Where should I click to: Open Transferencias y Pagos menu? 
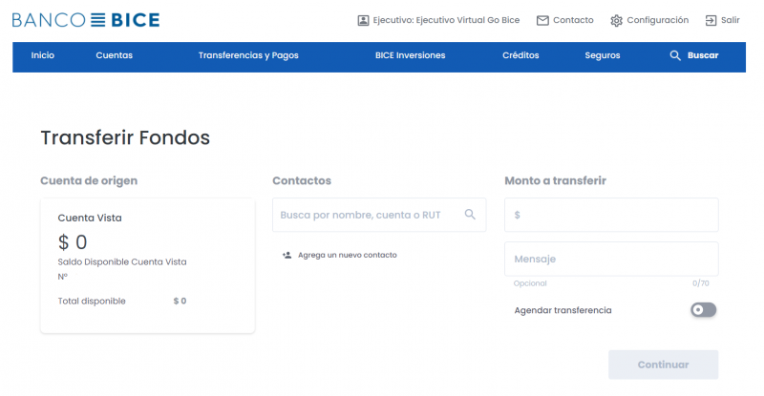click(248, 55)
